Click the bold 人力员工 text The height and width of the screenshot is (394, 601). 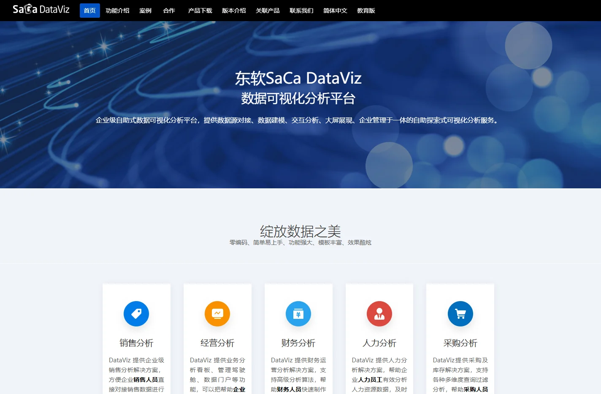pyautogui.click(x=370, y=380)
